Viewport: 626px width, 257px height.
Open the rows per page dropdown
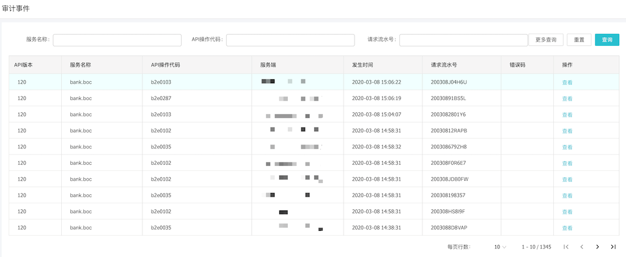[500, 247]
